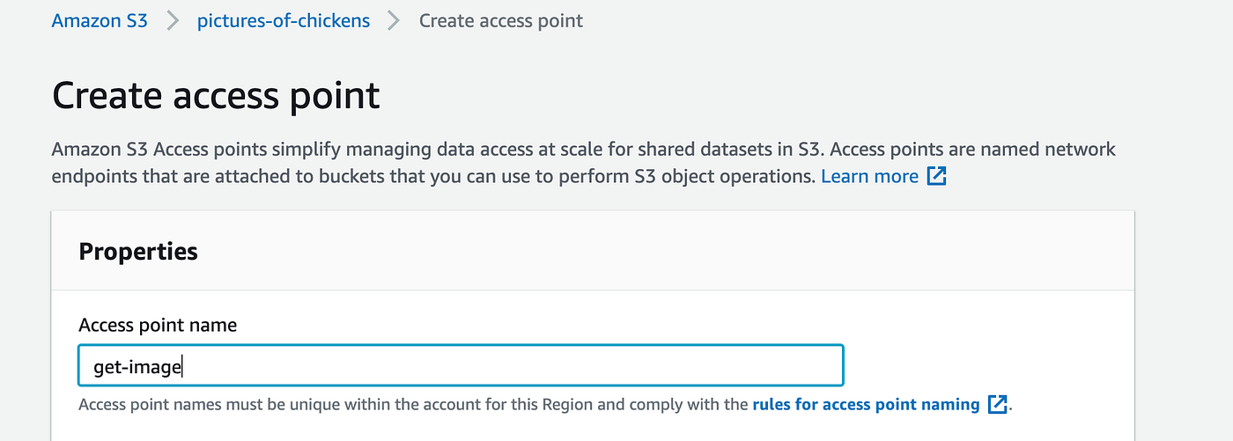The image size is (1233, 441).
Task: Click the external link icon after naming rules
Action: [998, 405]
